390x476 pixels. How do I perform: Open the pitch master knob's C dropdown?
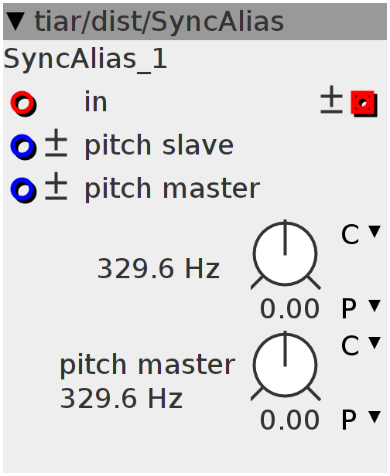375,343
